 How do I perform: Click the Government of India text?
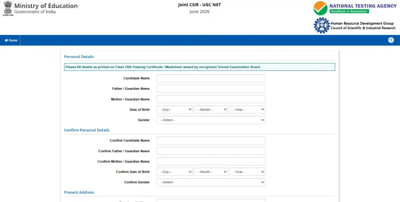(35, 12)
